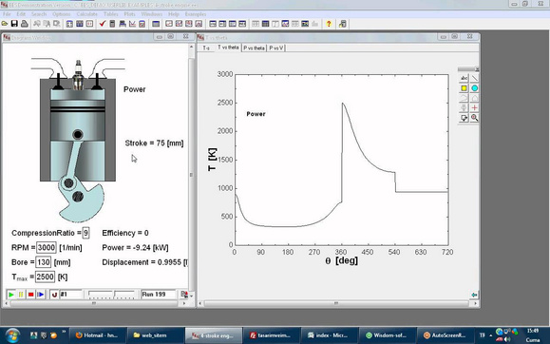This screenshot has height=344, width=550.
Task: Open the dropdown arrow next to Run 199
Action: click(192, 296)
